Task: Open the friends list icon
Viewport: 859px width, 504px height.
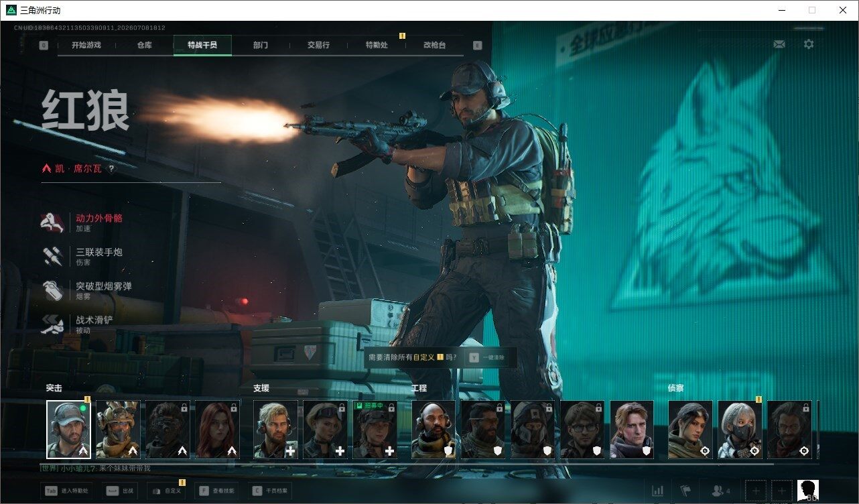Action: [x=721, y=491]
